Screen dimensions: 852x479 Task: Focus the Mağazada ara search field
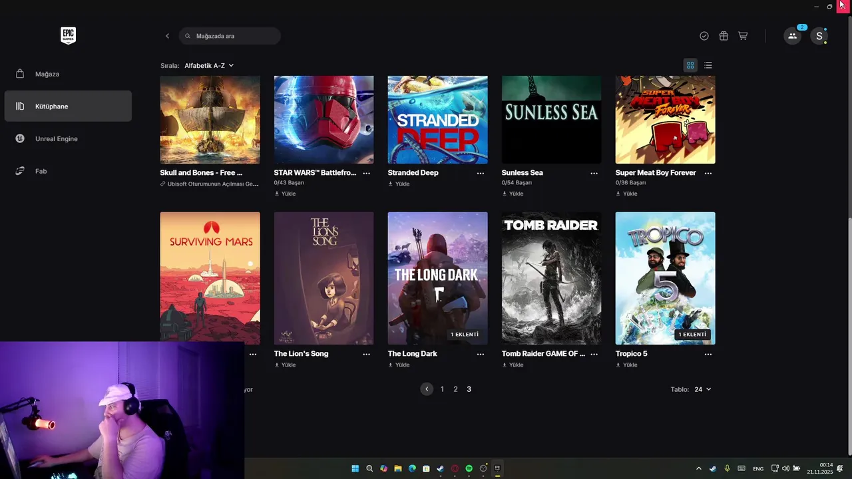pyautogui.click(x=230, y=36)
